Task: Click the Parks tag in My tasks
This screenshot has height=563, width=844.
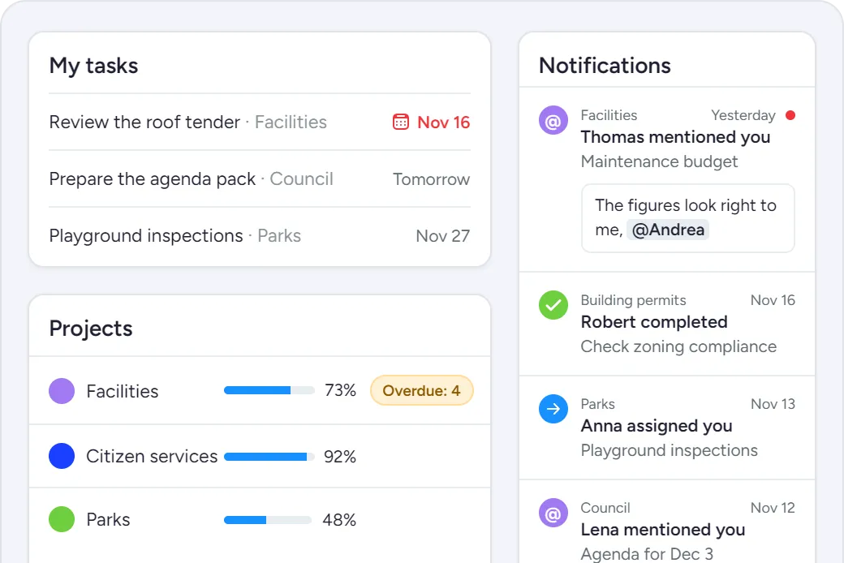Action: pos(279,236)
